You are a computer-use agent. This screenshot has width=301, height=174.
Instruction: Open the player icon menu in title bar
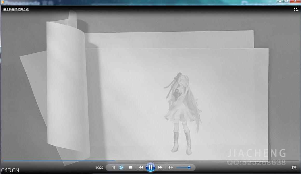tap(3, 2)
